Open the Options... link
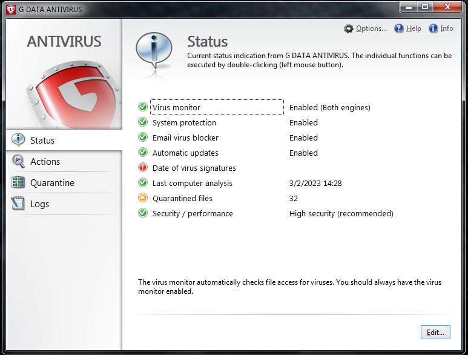 371,28
